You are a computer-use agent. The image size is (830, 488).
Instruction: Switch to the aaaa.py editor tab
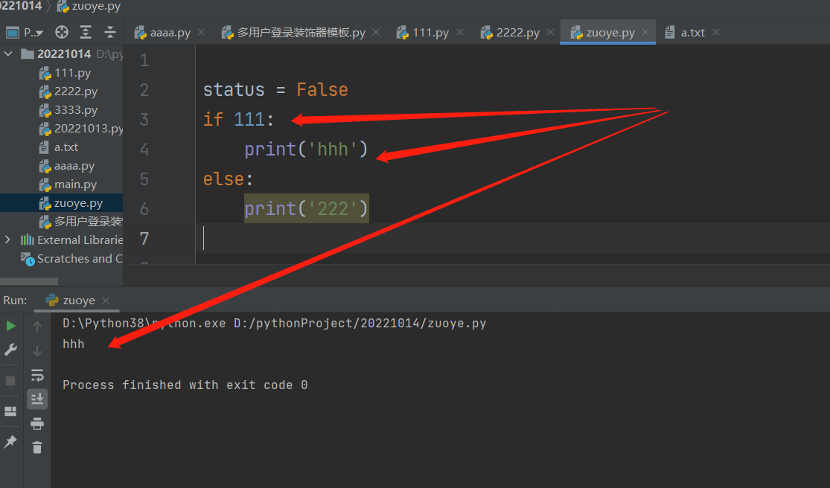point(170,33)
